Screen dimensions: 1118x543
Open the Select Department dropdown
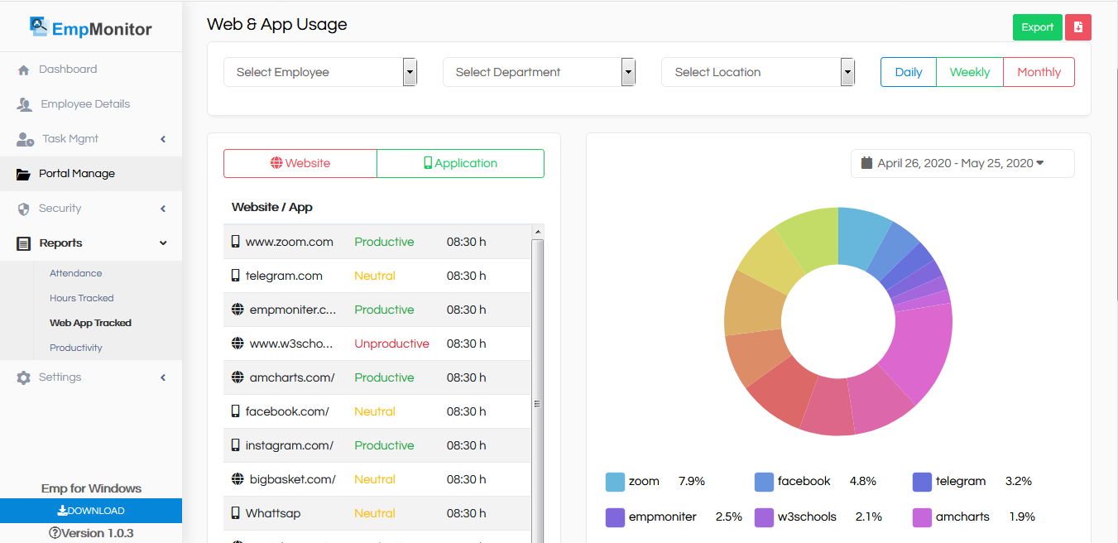[x=540, y=72]
